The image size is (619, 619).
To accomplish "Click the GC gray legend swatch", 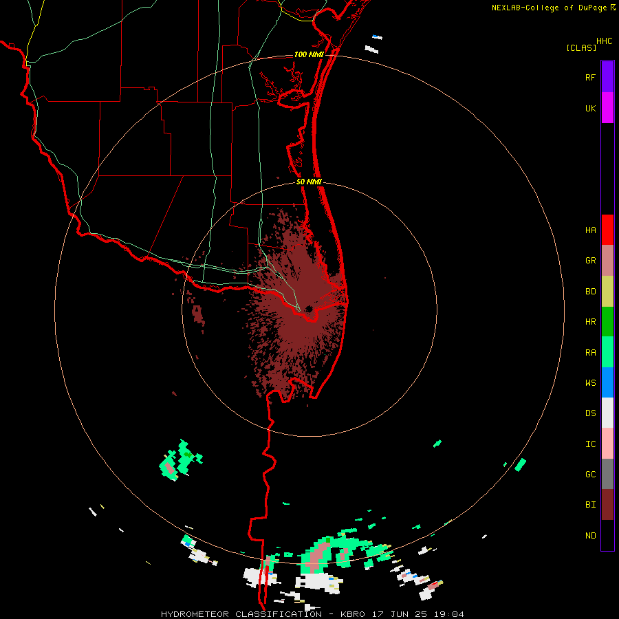I will tap(607, 474).
